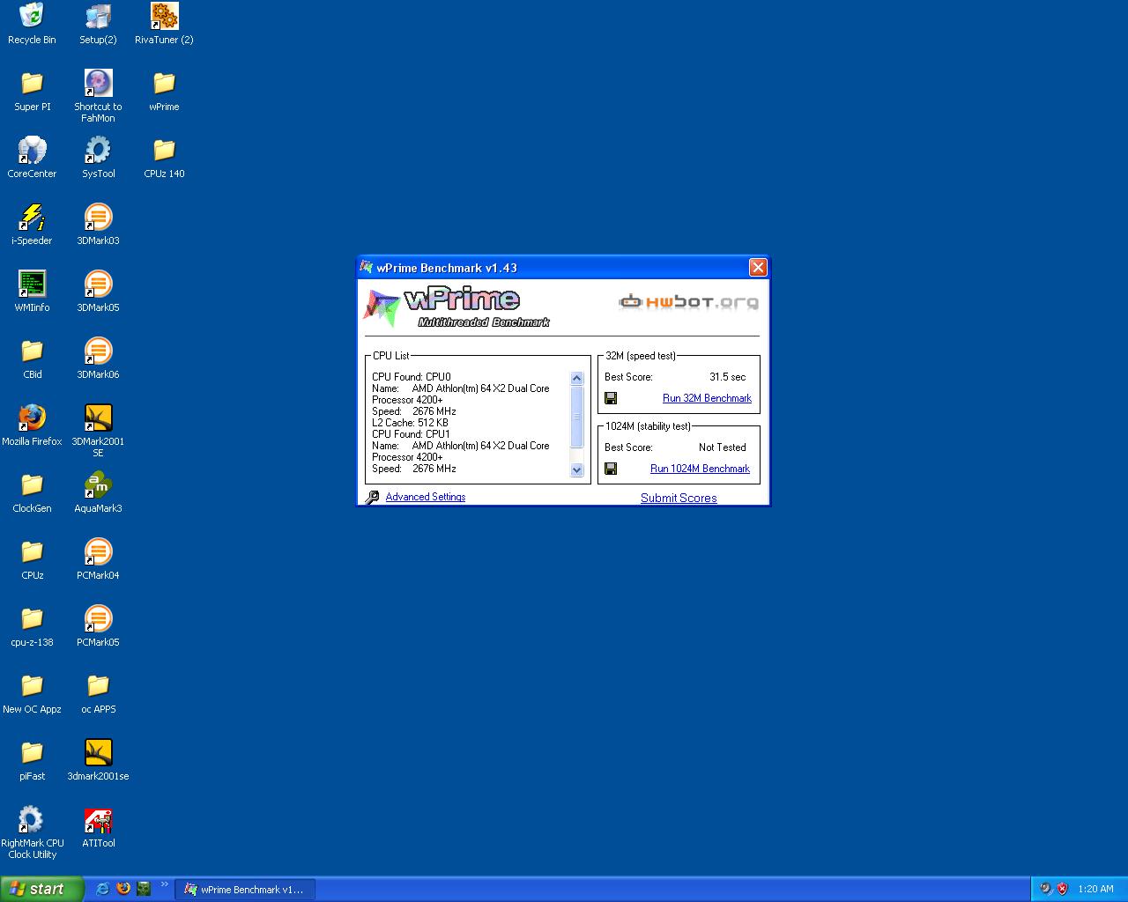Viewport: 1128px width, 902px height.
Task: Select the 3DMark06 shortcut icon
Action: [x=98, y=351]
